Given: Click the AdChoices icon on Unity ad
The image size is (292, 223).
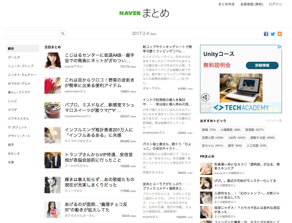Looking at the screenshot, I should pos(280,47).
